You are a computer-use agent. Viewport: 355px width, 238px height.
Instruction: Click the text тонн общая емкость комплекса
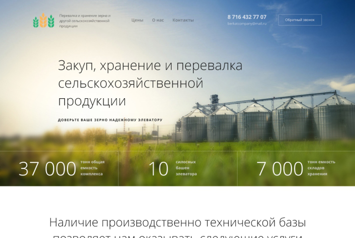92,168
